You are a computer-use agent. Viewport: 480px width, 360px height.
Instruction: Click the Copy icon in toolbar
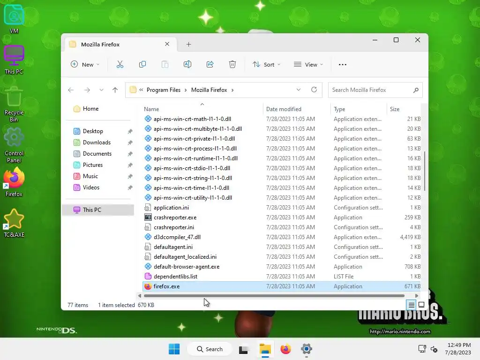tap(142, 64)
